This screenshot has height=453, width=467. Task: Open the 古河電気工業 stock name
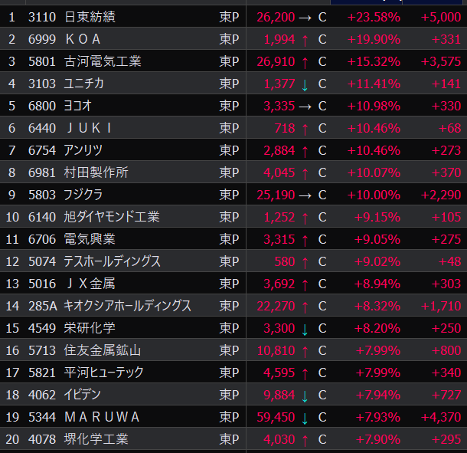tap(103, 61)
